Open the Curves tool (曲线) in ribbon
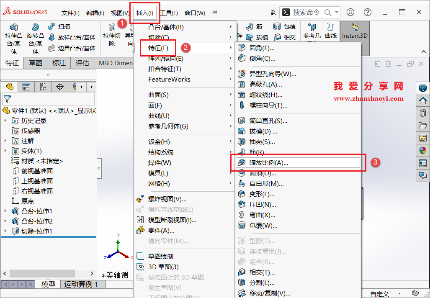This screenshot has height=298, width=430. click(x=331, y=31)
